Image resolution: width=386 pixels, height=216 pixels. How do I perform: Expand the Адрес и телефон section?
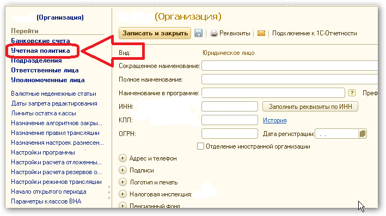coord(122,158)
